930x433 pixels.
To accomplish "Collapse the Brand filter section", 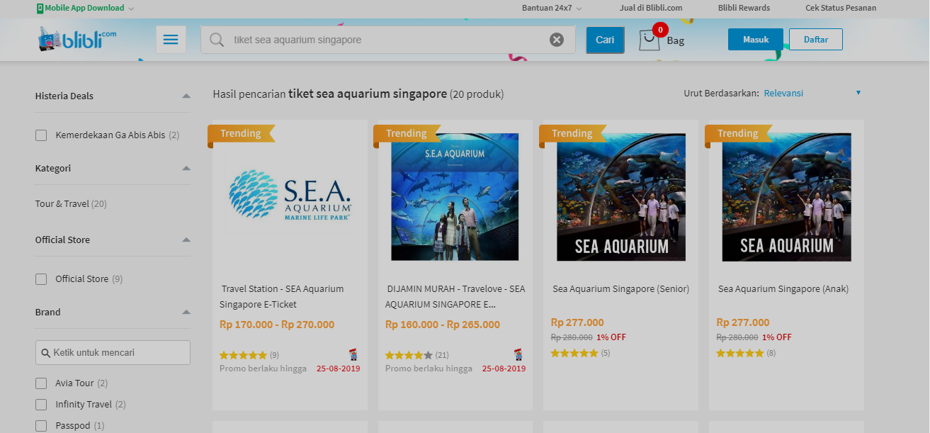I will [186, 313].
